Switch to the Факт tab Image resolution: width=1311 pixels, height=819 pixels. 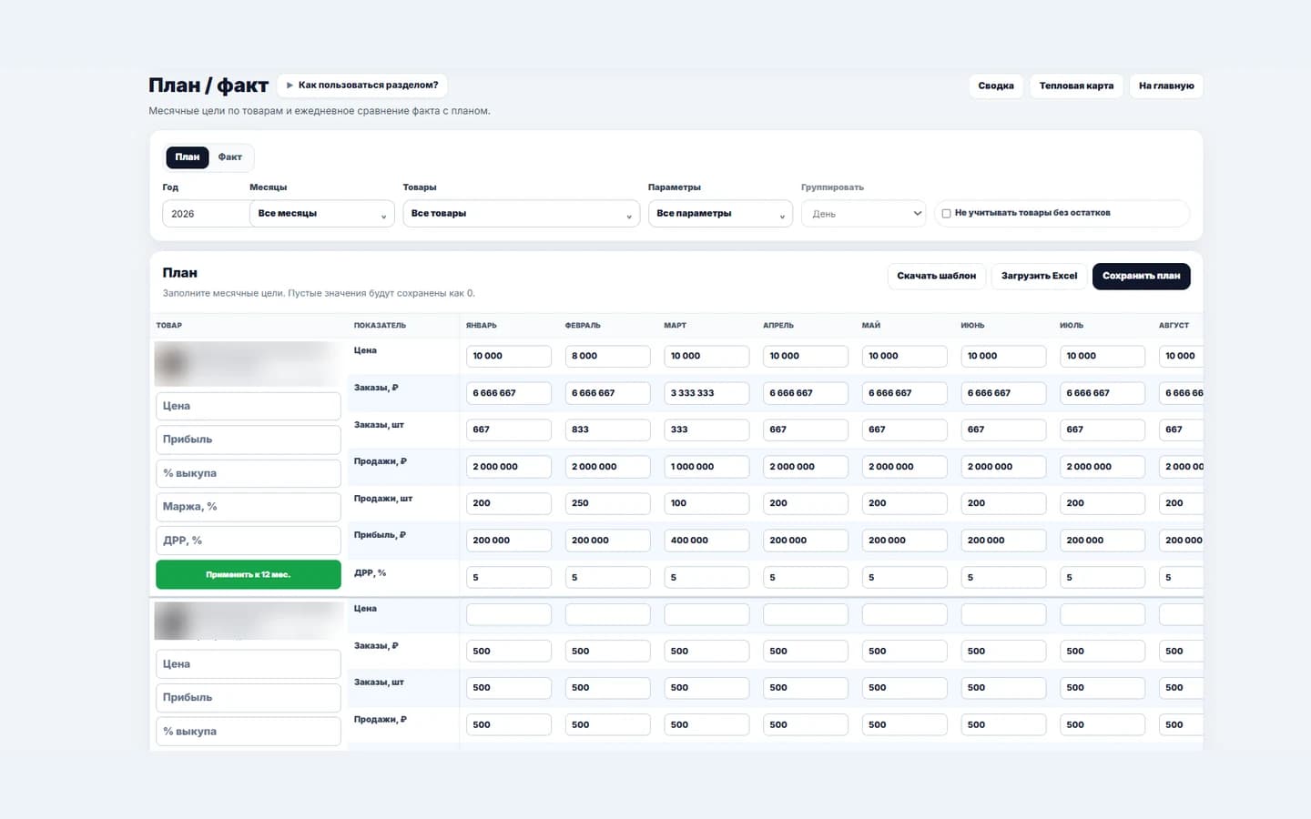click(230, 157)
